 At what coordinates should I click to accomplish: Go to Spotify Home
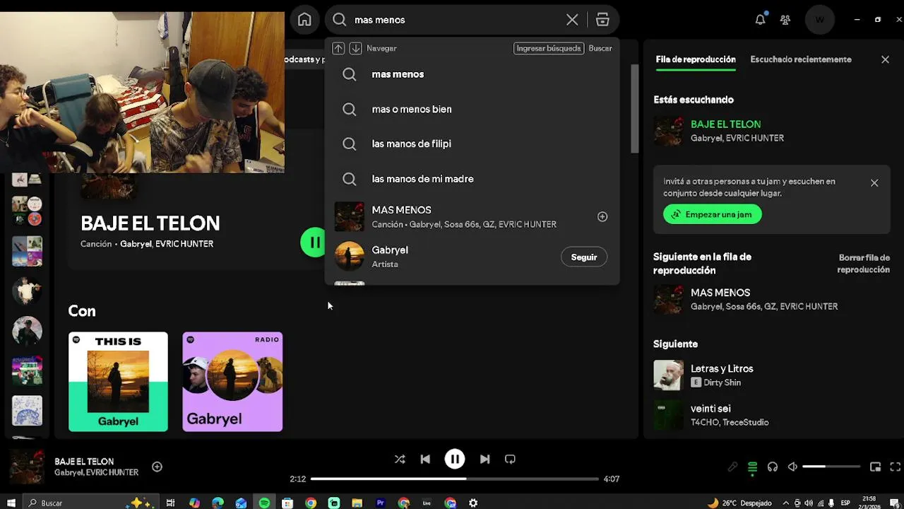[304, 20]
